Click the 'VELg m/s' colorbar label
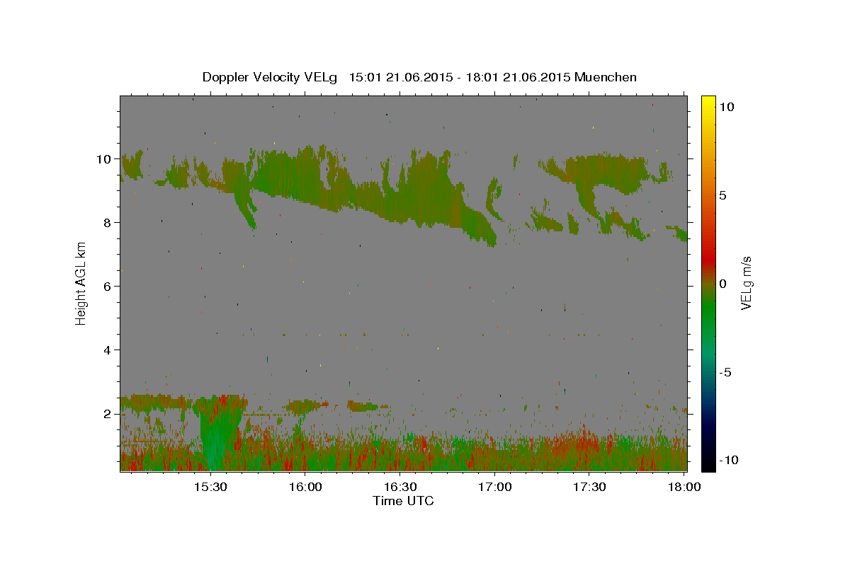 pos(746,284)
